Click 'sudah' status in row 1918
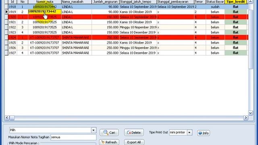The width and height of the screenshot is (258, 145). [215, 7]
